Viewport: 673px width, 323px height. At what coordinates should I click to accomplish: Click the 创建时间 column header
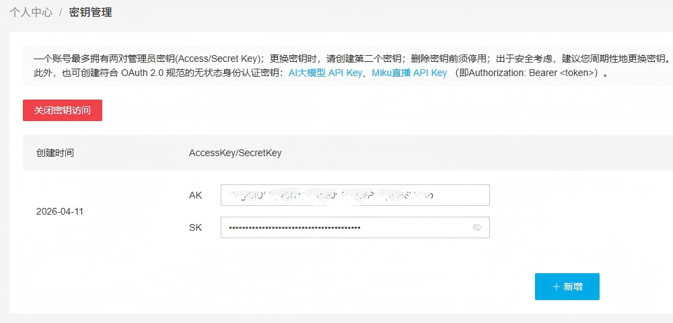coord(55,153)
